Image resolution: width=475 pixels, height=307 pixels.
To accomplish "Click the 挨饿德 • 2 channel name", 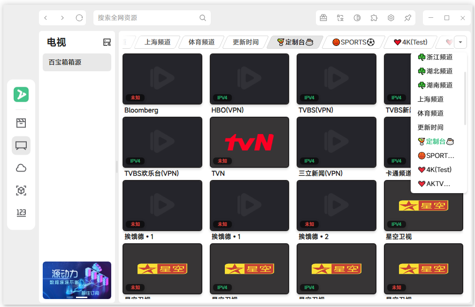I will (x=314, y=237).
